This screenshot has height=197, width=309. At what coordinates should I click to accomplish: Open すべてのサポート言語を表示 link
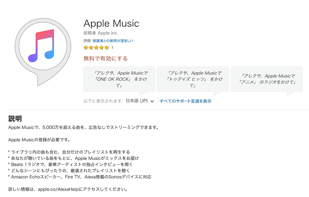[x=186, y=101]
